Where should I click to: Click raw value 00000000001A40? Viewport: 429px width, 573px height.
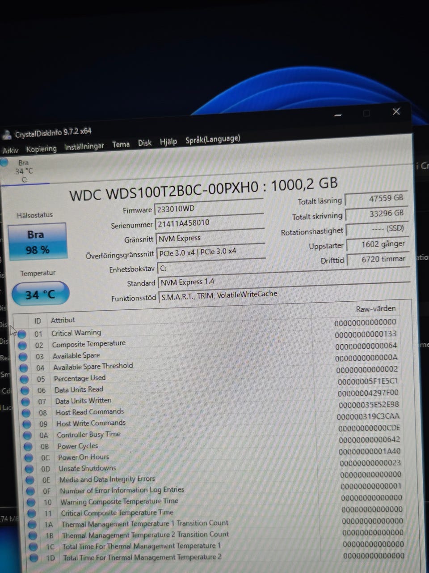pyautogui.click(x=370, y=451)
